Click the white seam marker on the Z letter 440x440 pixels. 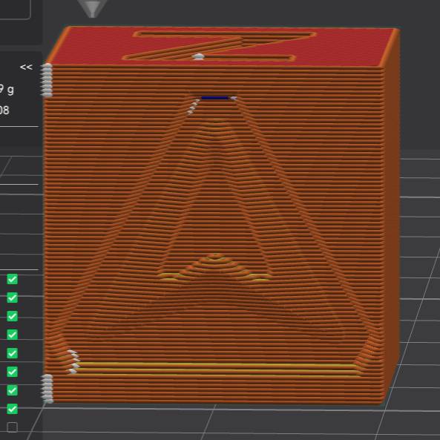coord(199,56)
